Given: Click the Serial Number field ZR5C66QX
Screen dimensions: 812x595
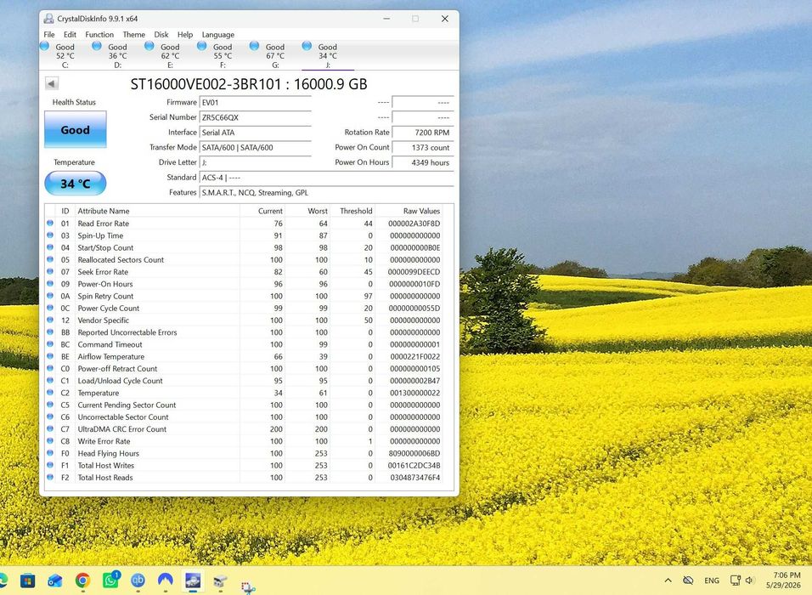Looking at the screenshot, I should click(x=256, y=117).
